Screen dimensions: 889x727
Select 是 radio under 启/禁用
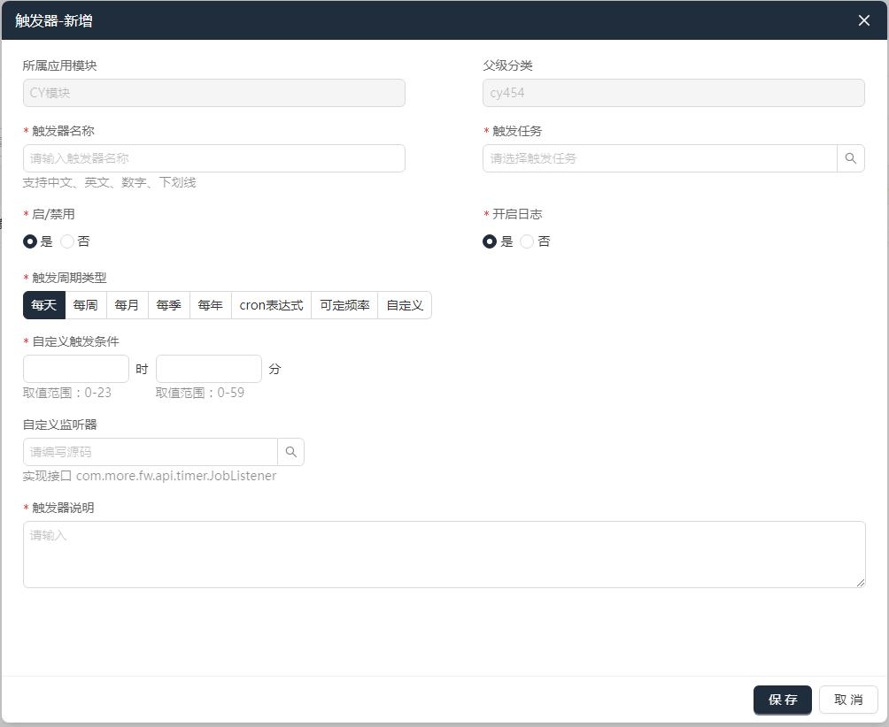click(30, 241)
